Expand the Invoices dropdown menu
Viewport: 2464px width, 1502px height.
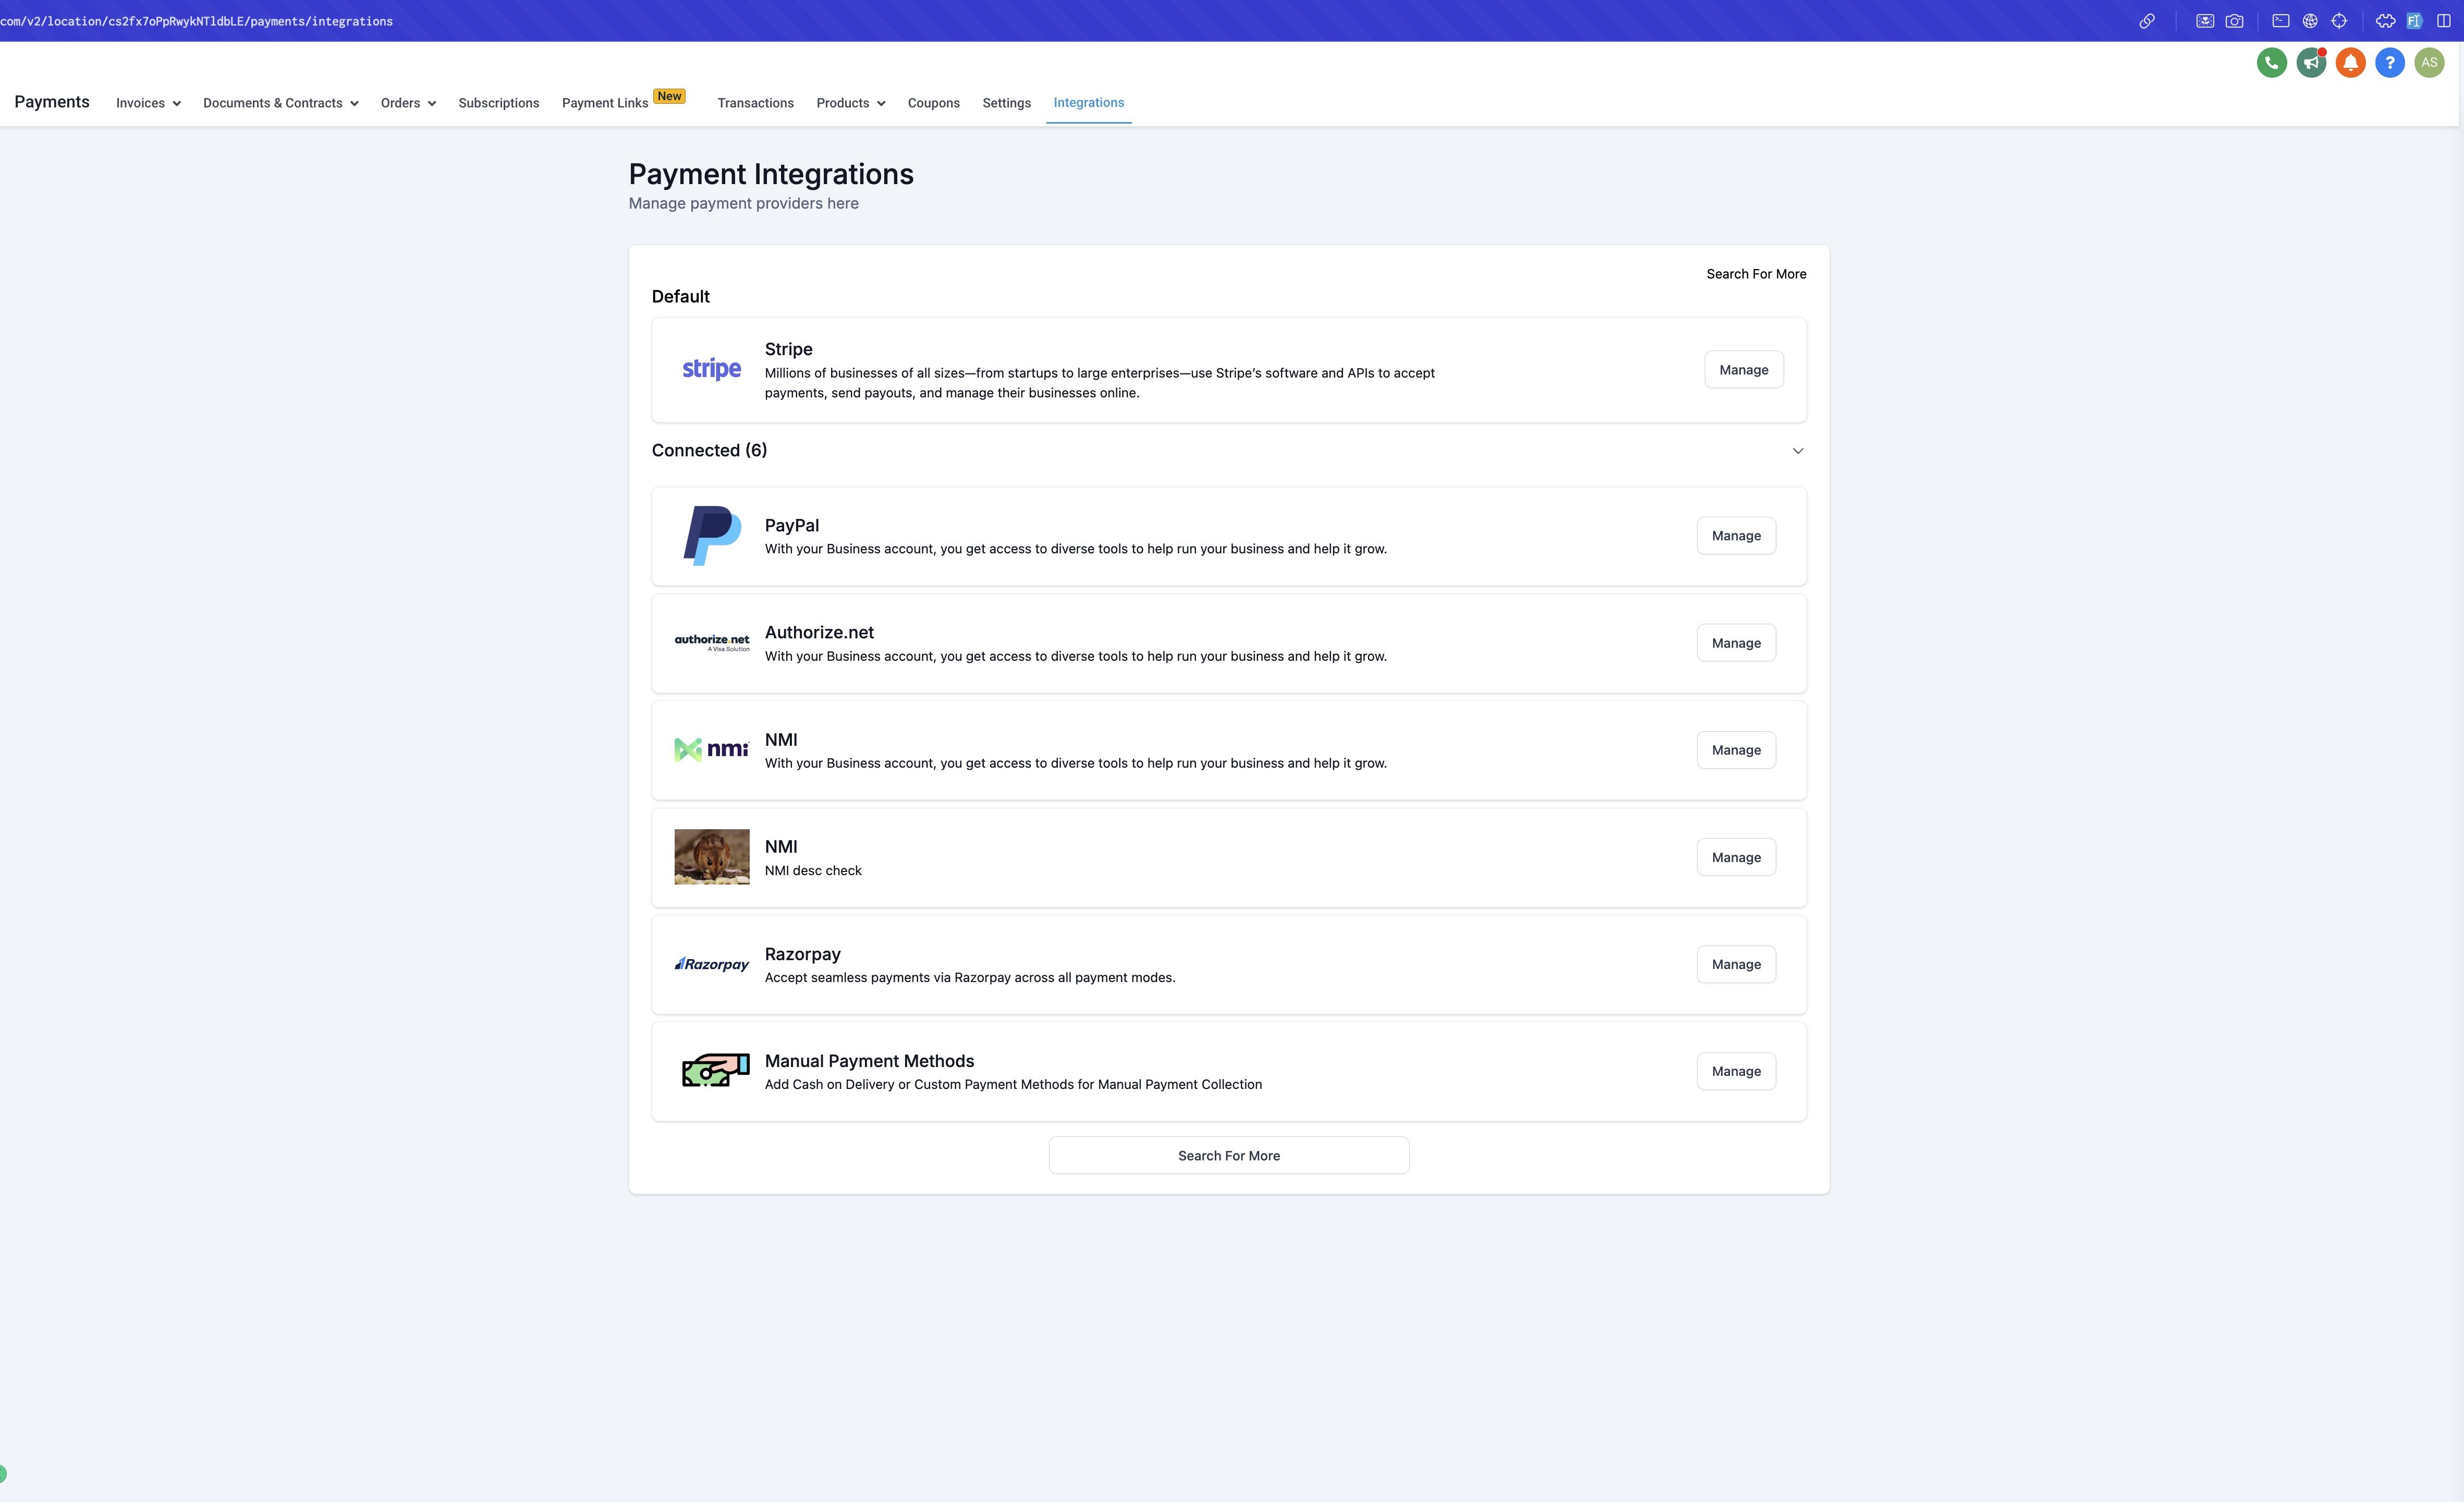click(x=148, y=103)
